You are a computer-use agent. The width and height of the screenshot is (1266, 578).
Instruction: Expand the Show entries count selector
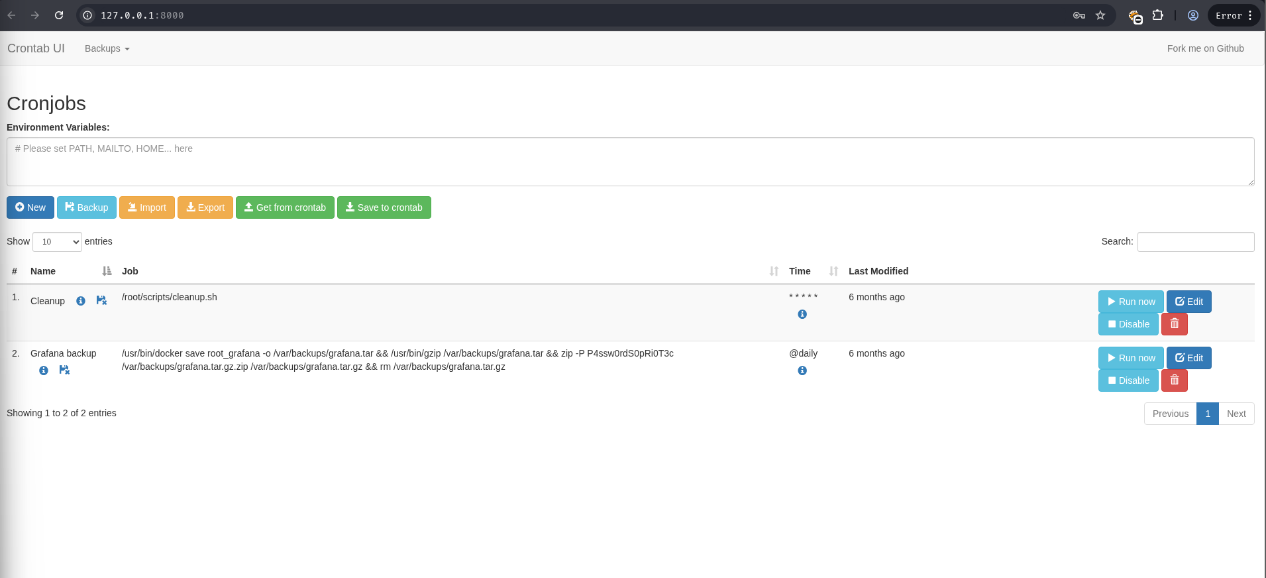pos(57,242)
